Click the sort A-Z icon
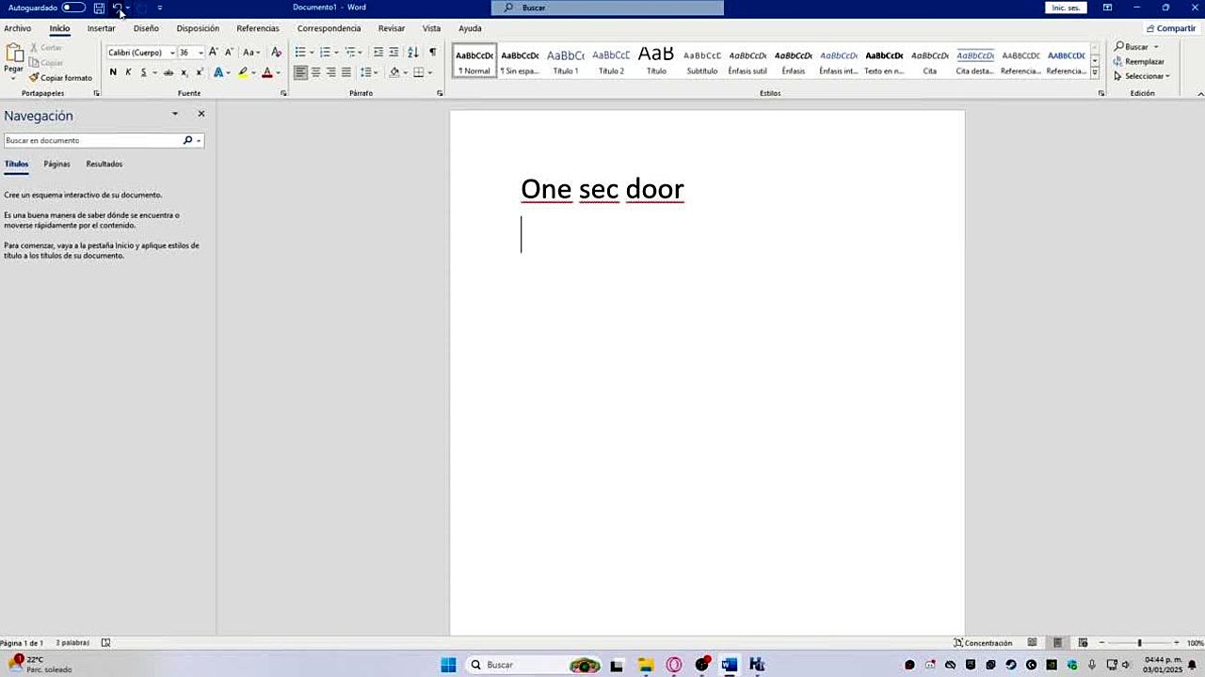Screen dimensions: 1205x677 (412, 53)
